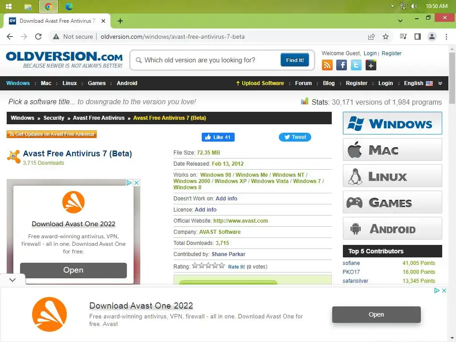
Task: Click the page vertical scrollbar thumb
Action: pyautogui.click(x=452, y=78)
